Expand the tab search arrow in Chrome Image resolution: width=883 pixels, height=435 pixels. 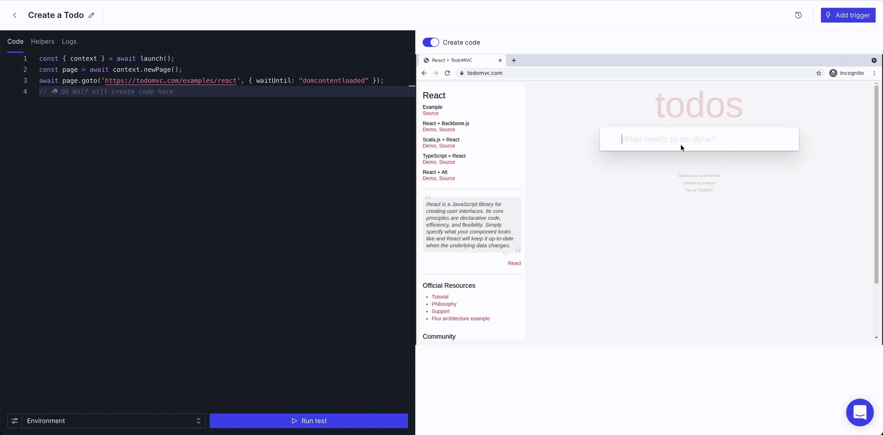[x=874, y=60]
